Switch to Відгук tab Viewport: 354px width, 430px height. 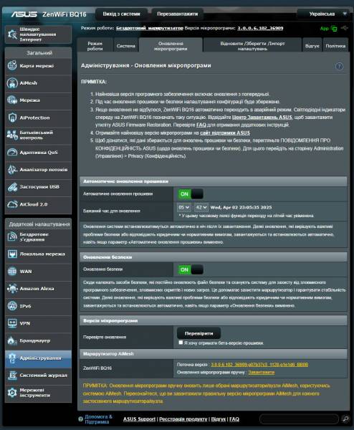[312, 46]
